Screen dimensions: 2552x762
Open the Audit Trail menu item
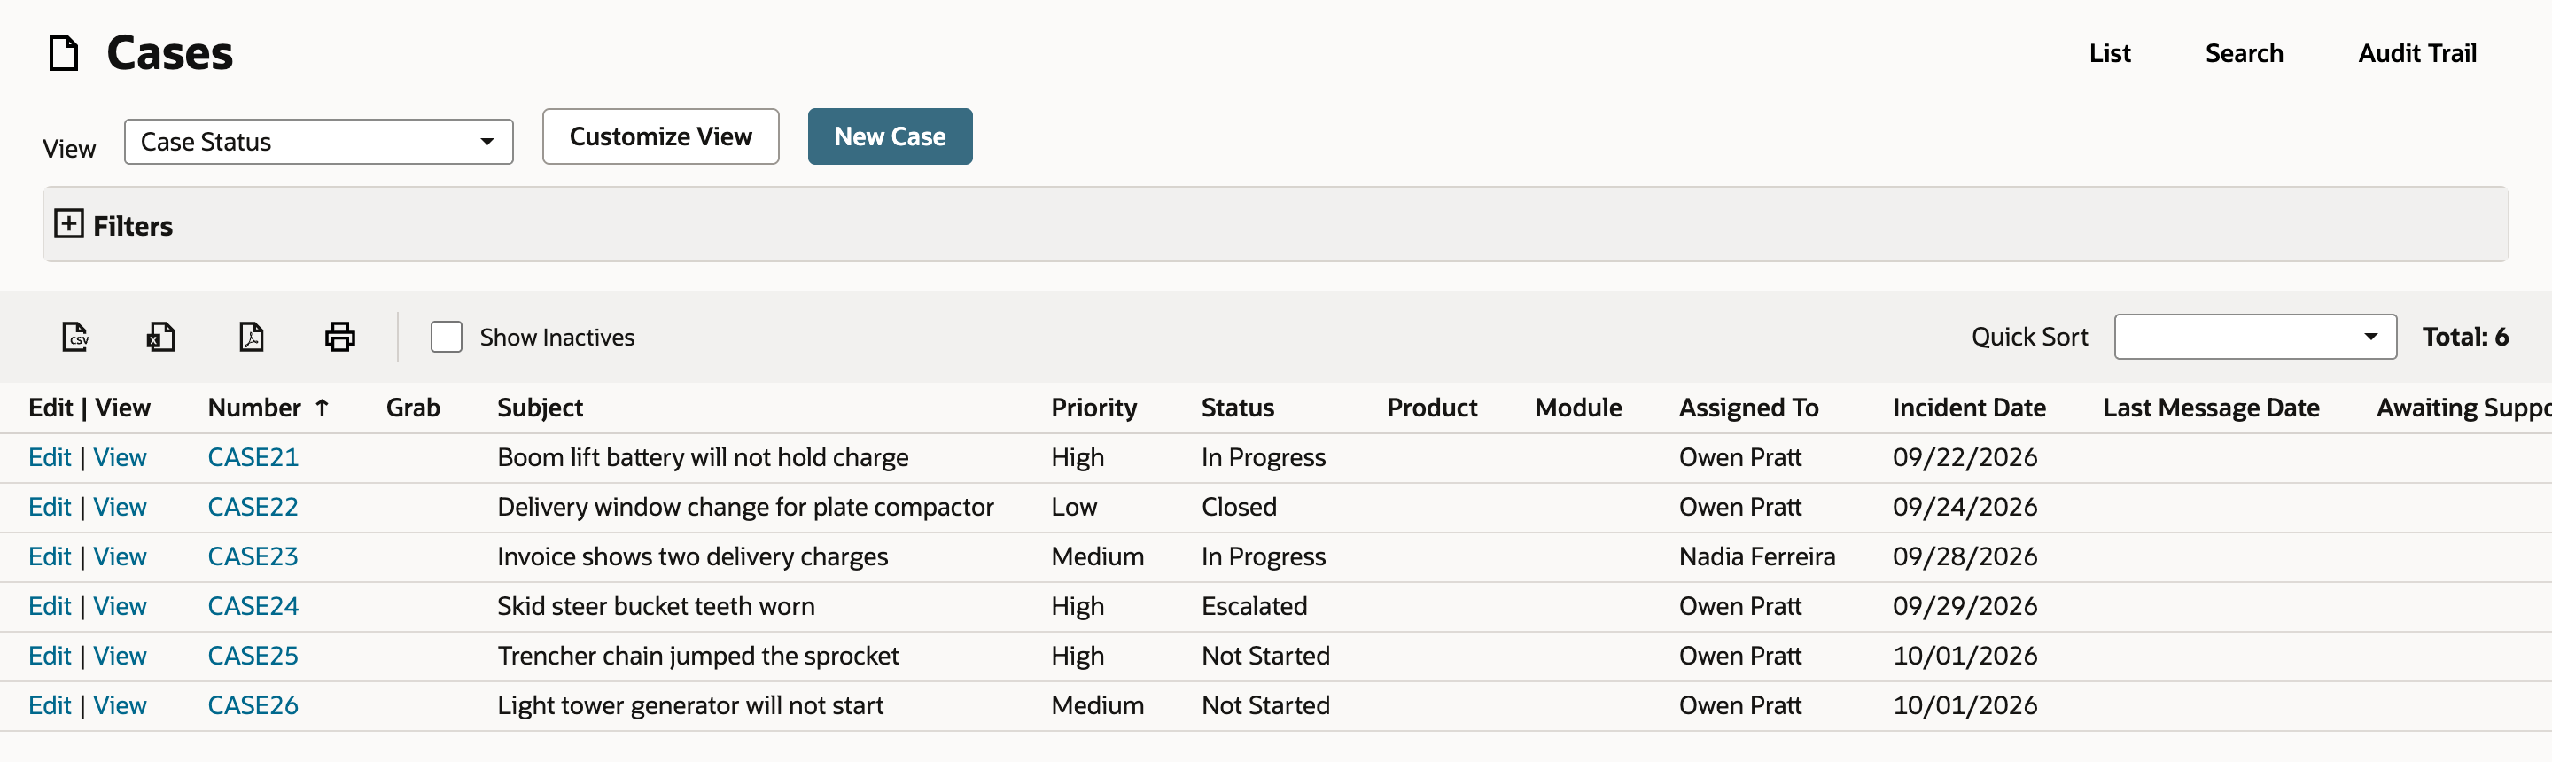point(2417,53)
